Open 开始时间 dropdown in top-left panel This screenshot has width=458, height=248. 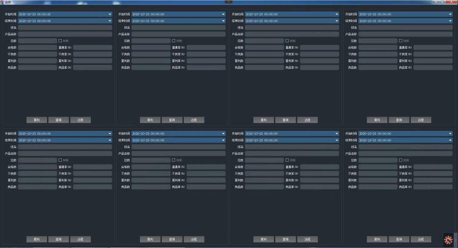[x=110, y=14]
